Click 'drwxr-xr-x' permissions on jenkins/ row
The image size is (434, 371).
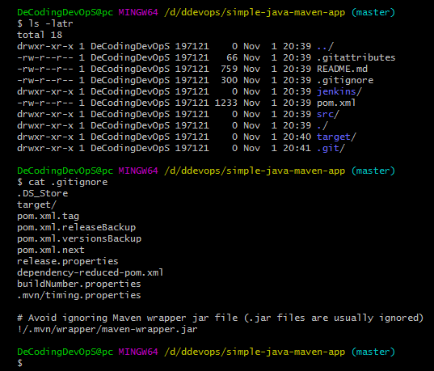45,91
